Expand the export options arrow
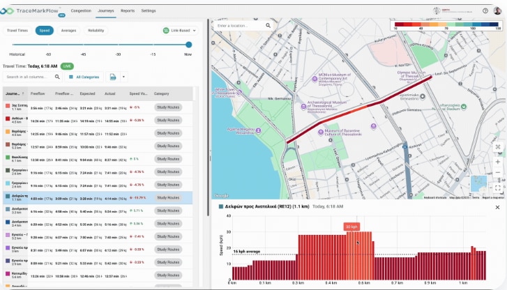507x290 pixels. 123,77
